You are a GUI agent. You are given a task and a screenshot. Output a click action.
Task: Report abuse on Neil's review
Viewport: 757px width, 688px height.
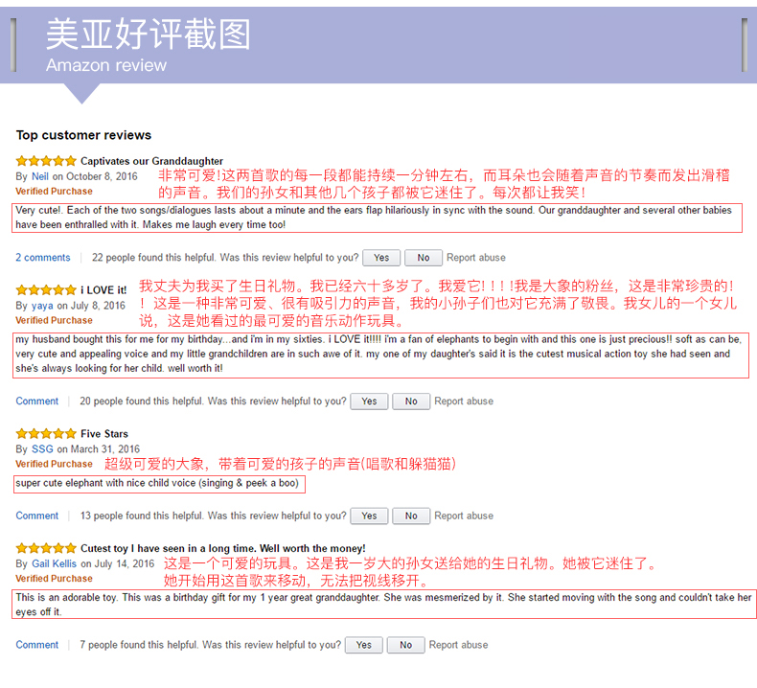pyautogui.click(x=476, y=258)
